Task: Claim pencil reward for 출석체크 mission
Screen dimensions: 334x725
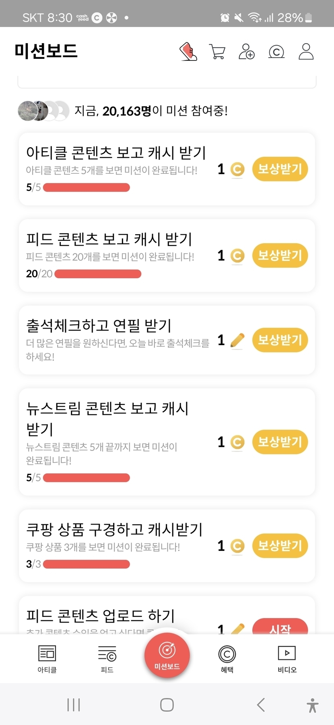Action: (x=280, y=340)
